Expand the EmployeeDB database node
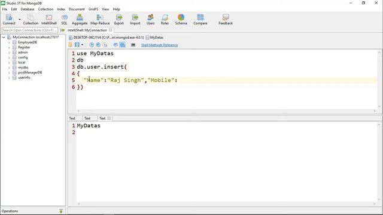This screenshot has height=215, width=383. pyautogui.click(x=9, y=42)
